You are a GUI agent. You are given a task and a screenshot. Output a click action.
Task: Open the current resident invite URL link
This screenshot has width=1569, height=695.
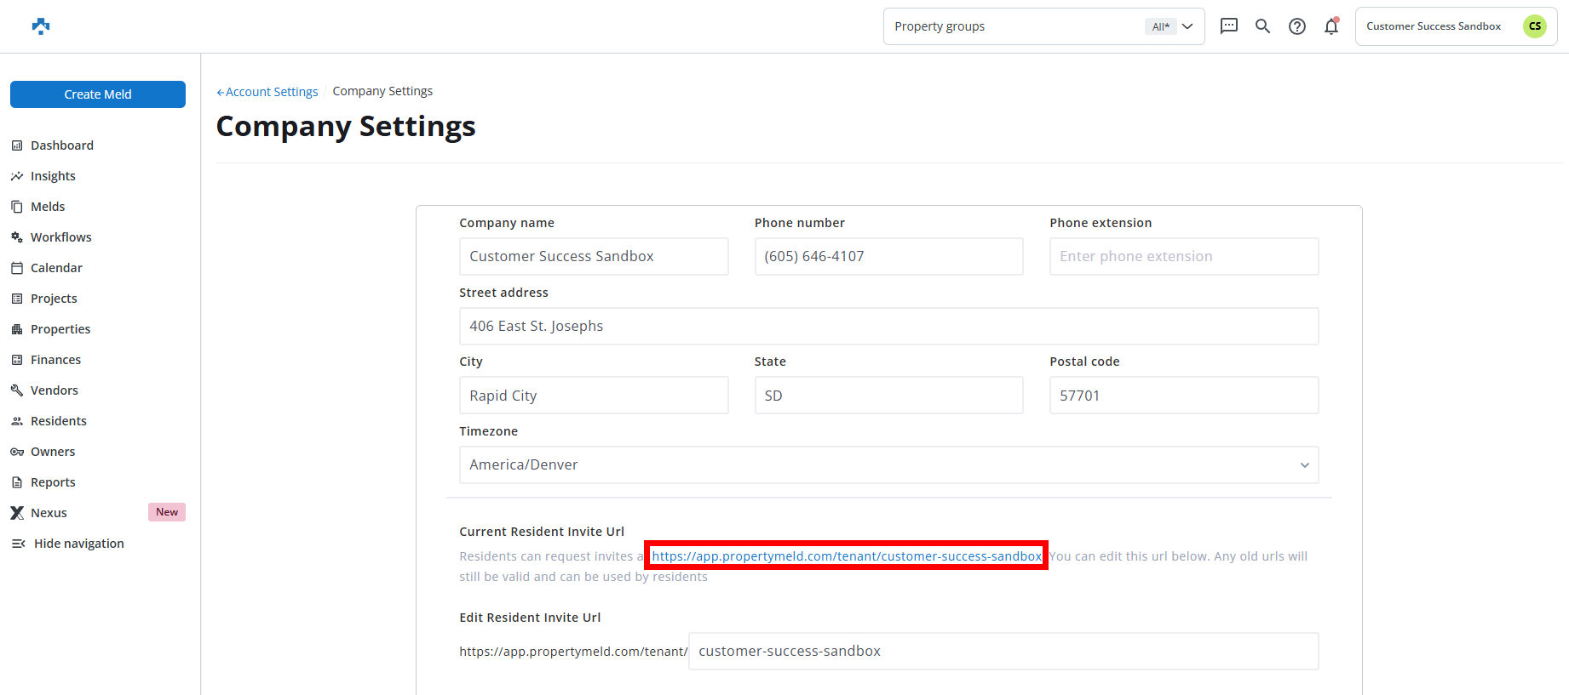pos(846,556)
